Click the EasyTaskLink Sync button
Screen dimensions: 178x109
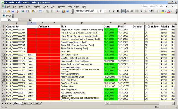[x=7, y=16]
